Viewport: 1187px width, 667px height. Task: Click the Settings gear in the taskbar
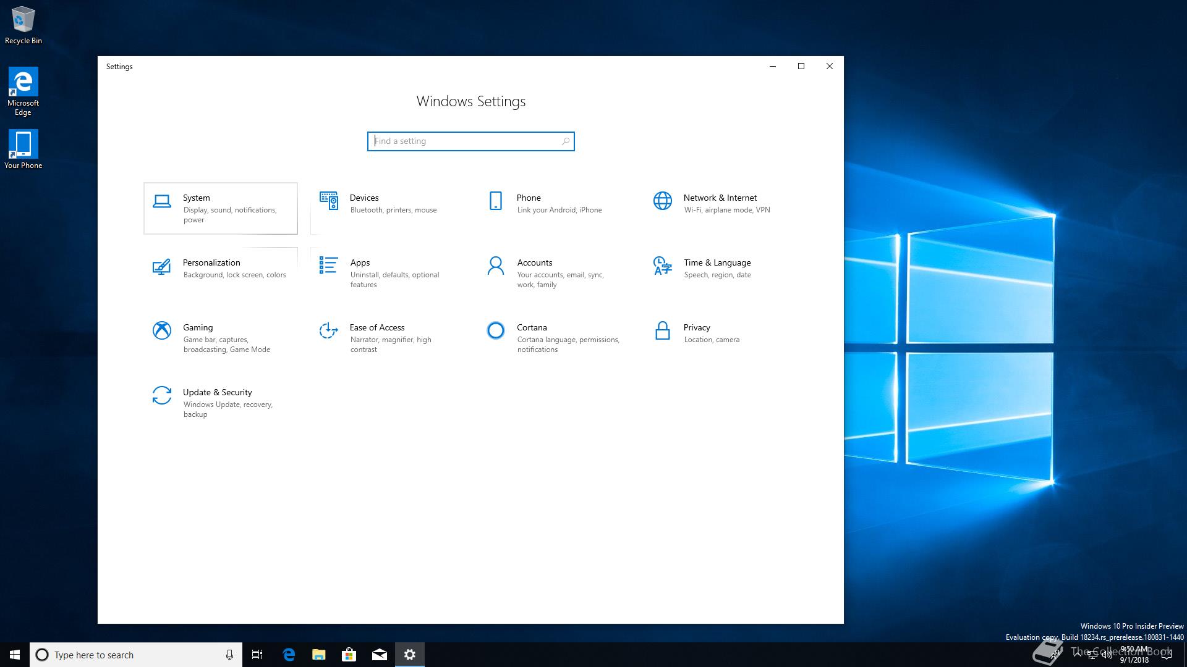[410, 655]
